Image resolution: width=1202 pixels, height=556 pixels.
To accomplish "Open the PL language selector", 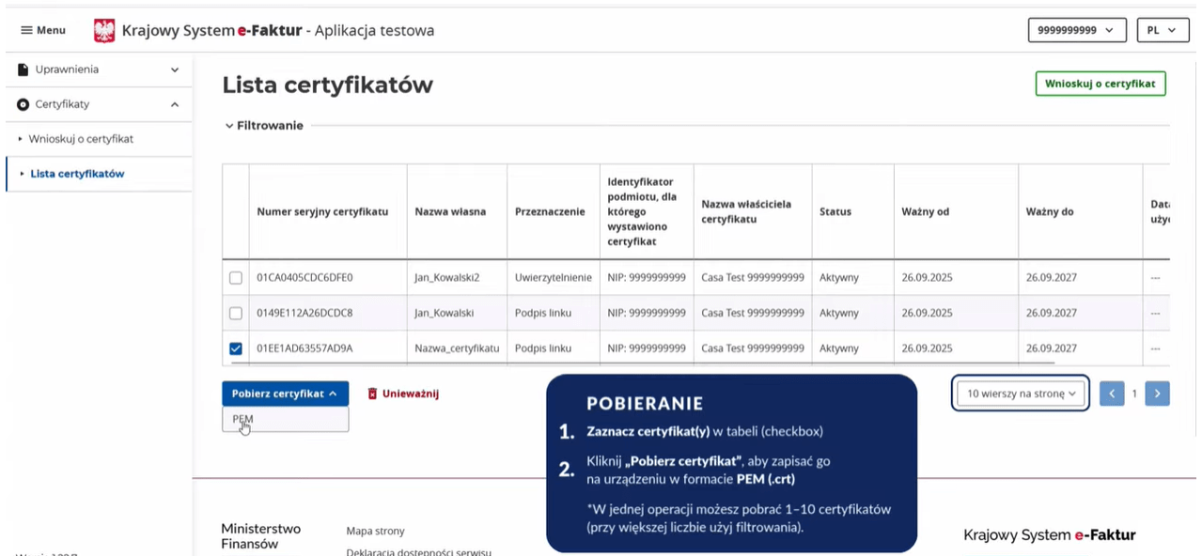I will coord(1163,29).
